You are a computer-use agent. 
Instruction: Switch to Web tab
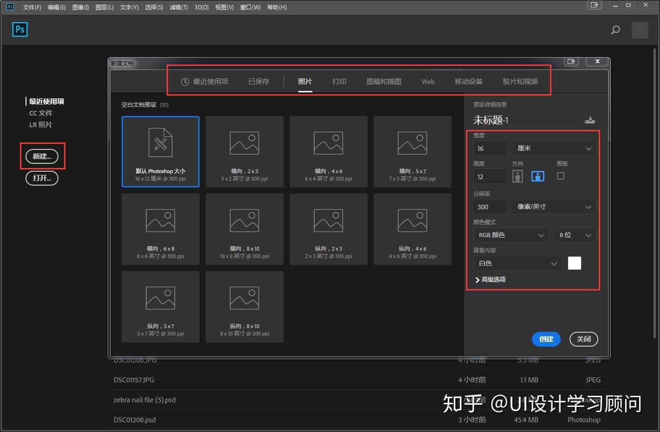[x=428, y=82]
